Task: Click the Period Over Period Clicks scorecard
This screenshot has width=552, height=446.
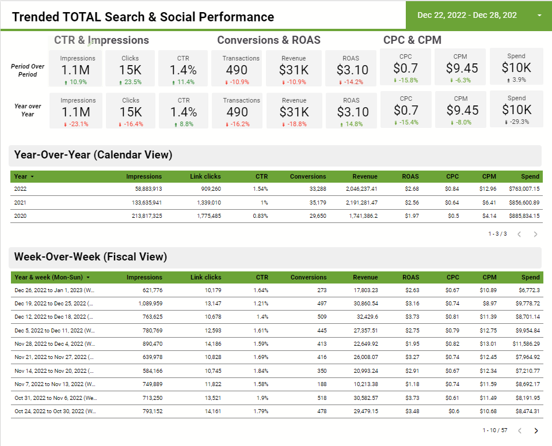Action: point(130,69)
